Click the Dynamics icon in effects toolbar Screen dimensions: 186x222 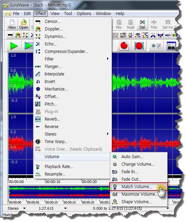click(25, 35)
